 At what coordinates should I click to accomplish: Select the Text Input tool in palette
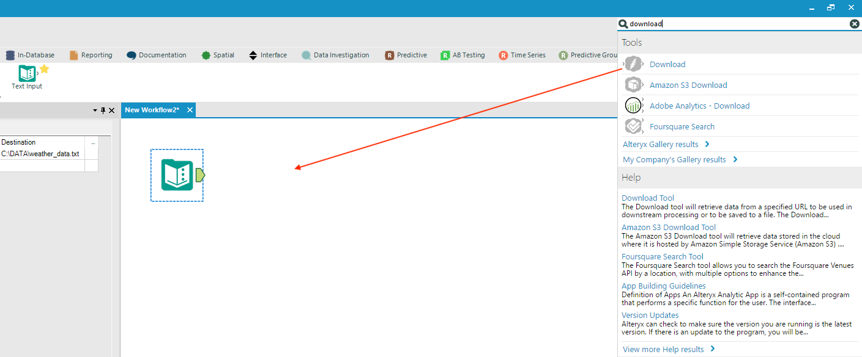[x=27, y=78]
